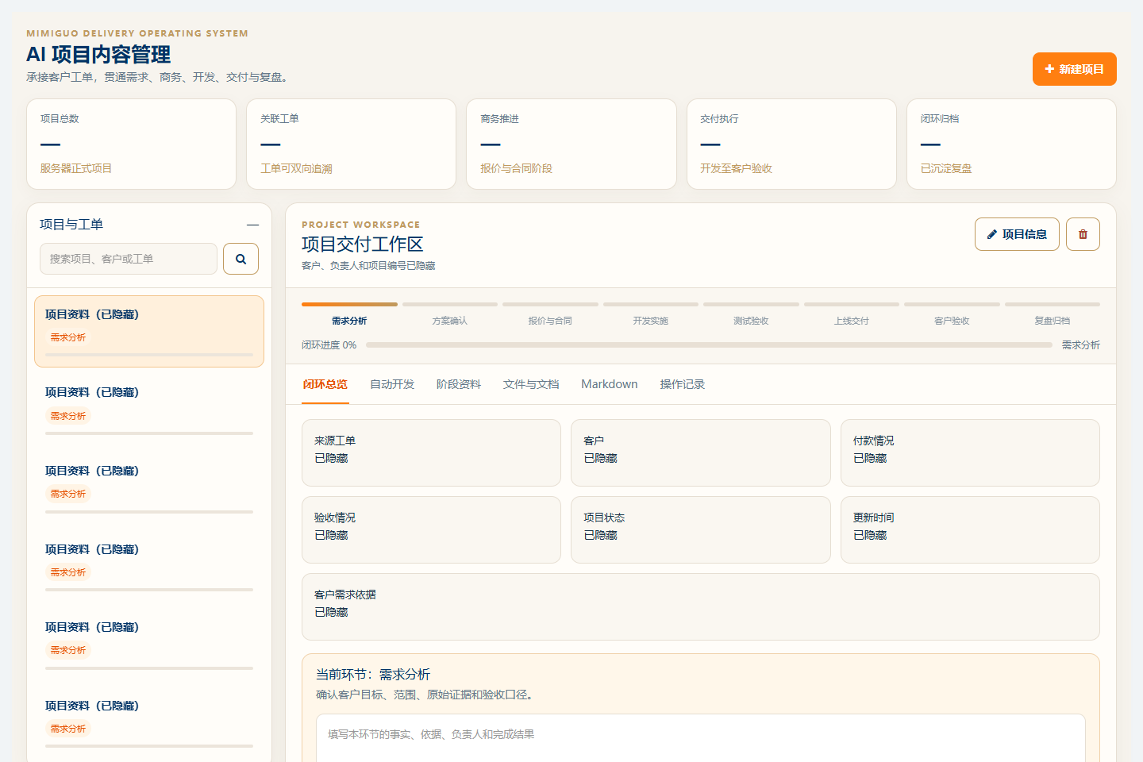Click the 闭环进度 progress bar

tap(709, 345)
